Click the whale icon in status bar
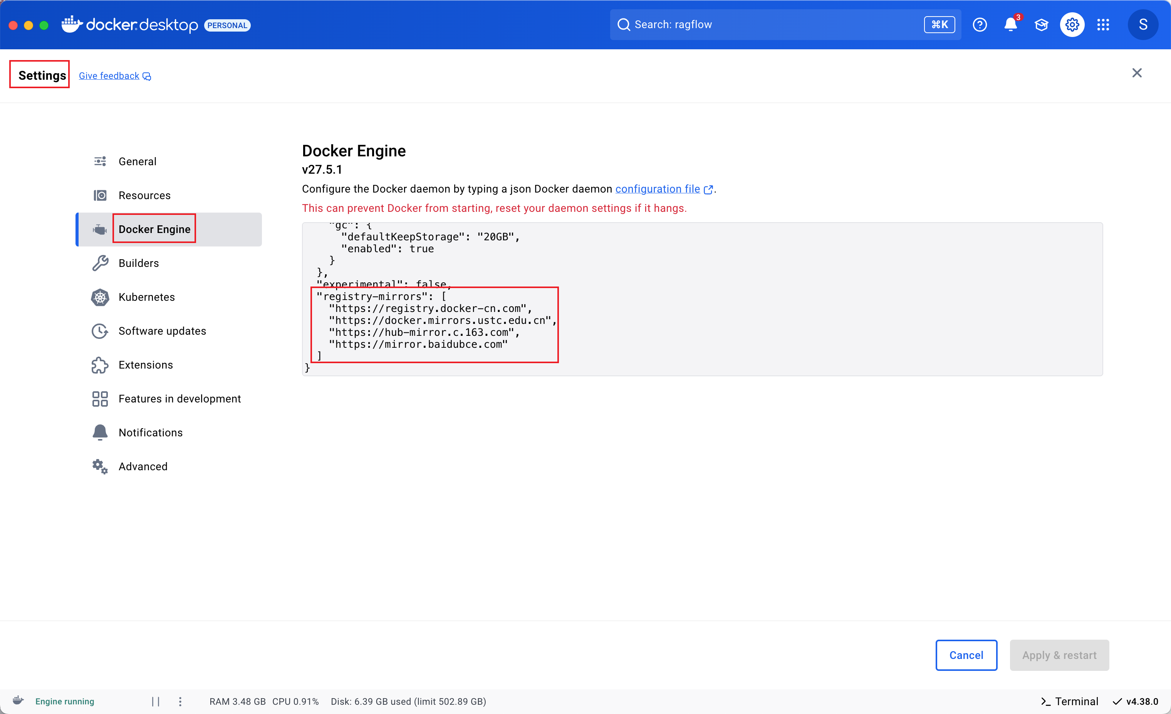Viewport: 1171px width, 714px height. point(18,701)
